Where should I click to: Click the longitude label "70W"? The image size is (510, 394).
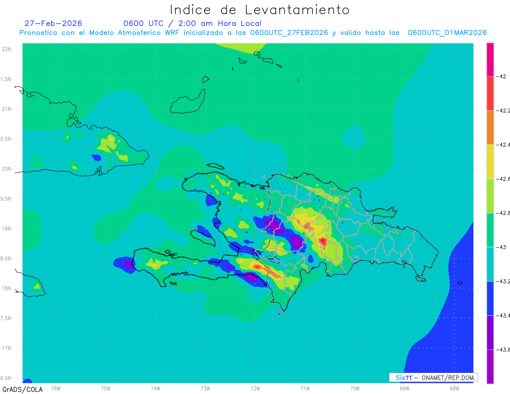click(355, 388)
